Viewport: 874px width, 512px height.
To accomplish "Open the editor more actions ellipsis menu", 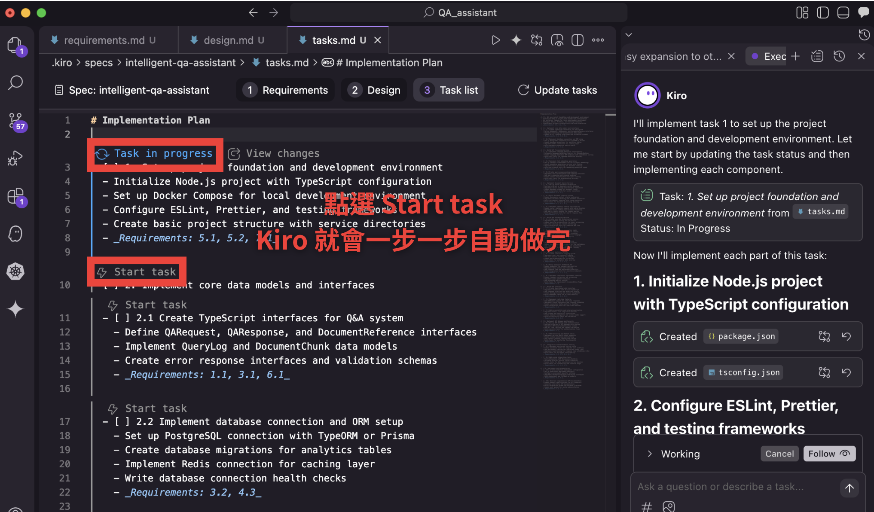I will click(598, 40).
